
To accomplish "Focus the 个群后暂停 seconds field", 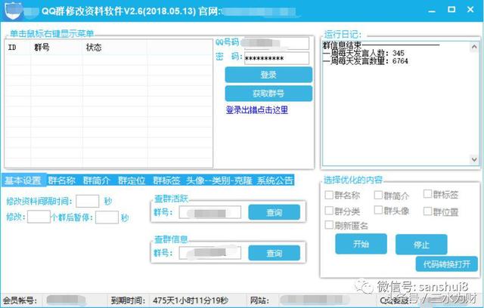I will pyautogui.click(x=107, y=217).
